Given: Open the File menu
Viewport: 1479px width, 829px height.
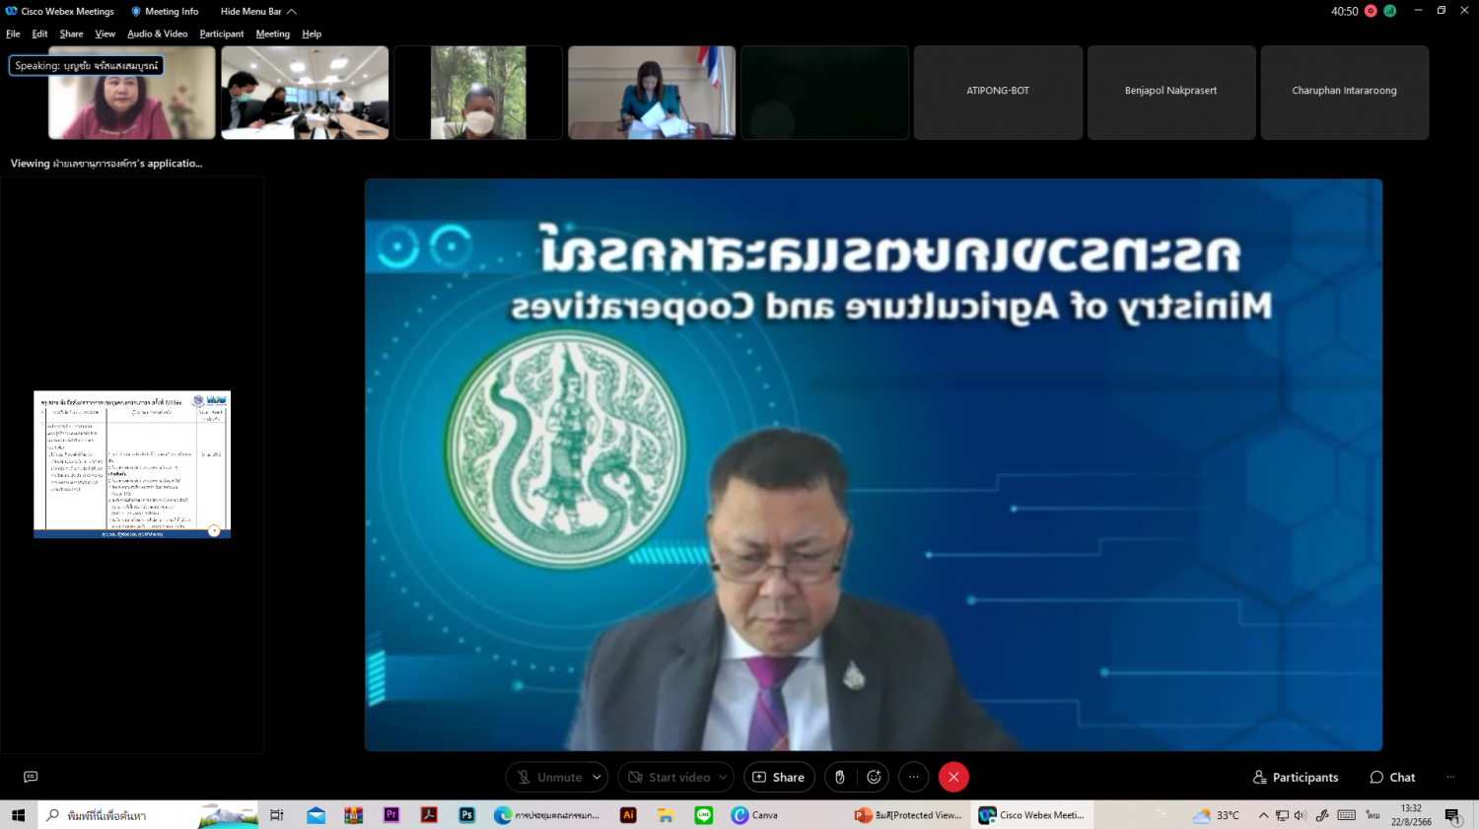Looking at the screenshot, I should pos(13,34).
